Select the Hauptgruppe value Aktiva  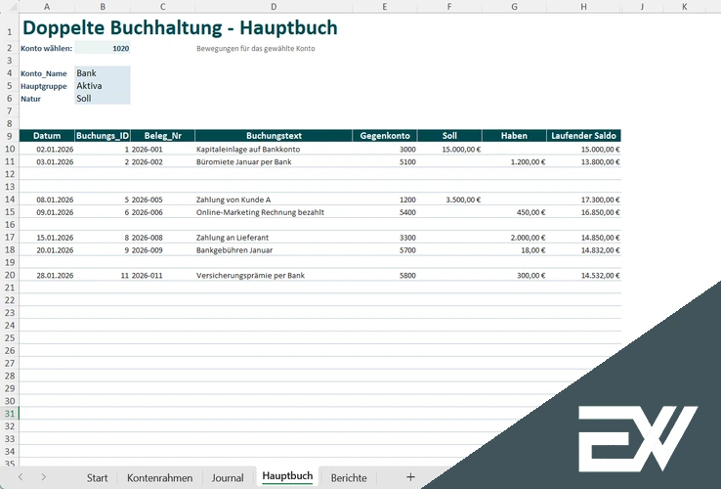click(103, 86)
